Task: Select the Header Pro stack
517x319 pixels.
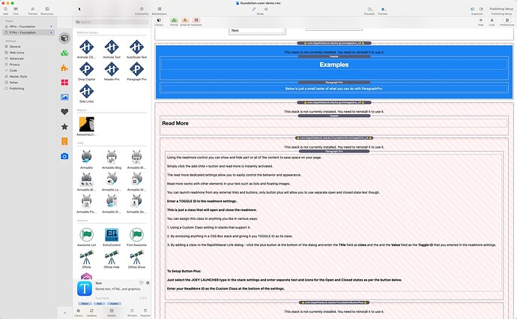Action: [112, 71]
